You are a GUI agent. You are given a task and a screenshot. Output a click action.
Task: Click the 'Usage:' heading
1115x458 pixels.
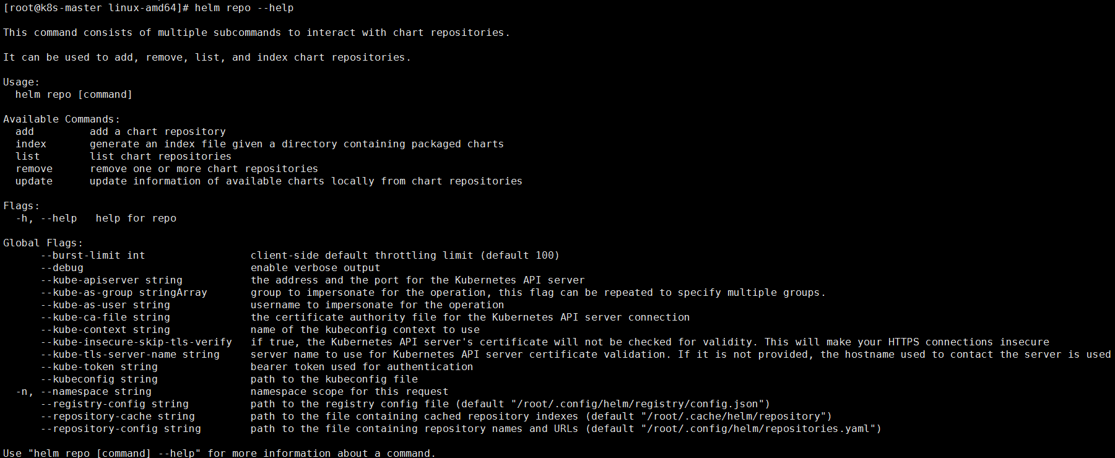(21, 82)
